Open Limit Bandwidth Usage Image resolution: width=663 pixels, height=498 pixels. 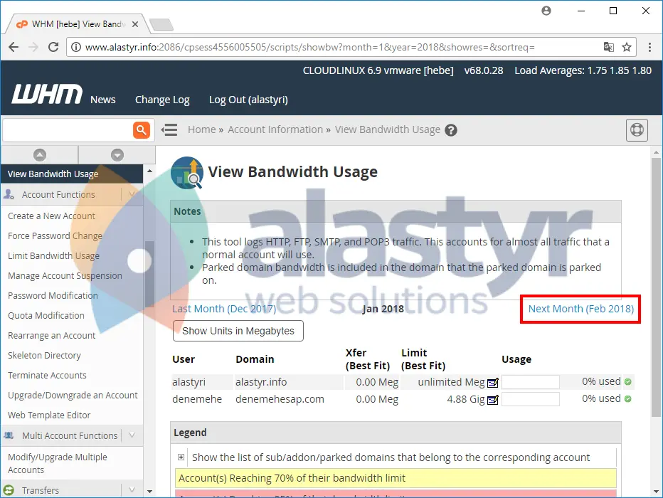pyautogui.click(x=53, y=256)
